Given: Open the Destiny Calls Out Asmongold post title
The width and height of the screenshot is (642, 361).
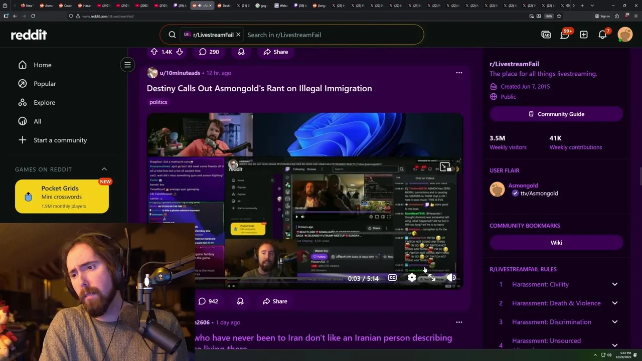Looking at the screenshot, I should coord(259,88).
